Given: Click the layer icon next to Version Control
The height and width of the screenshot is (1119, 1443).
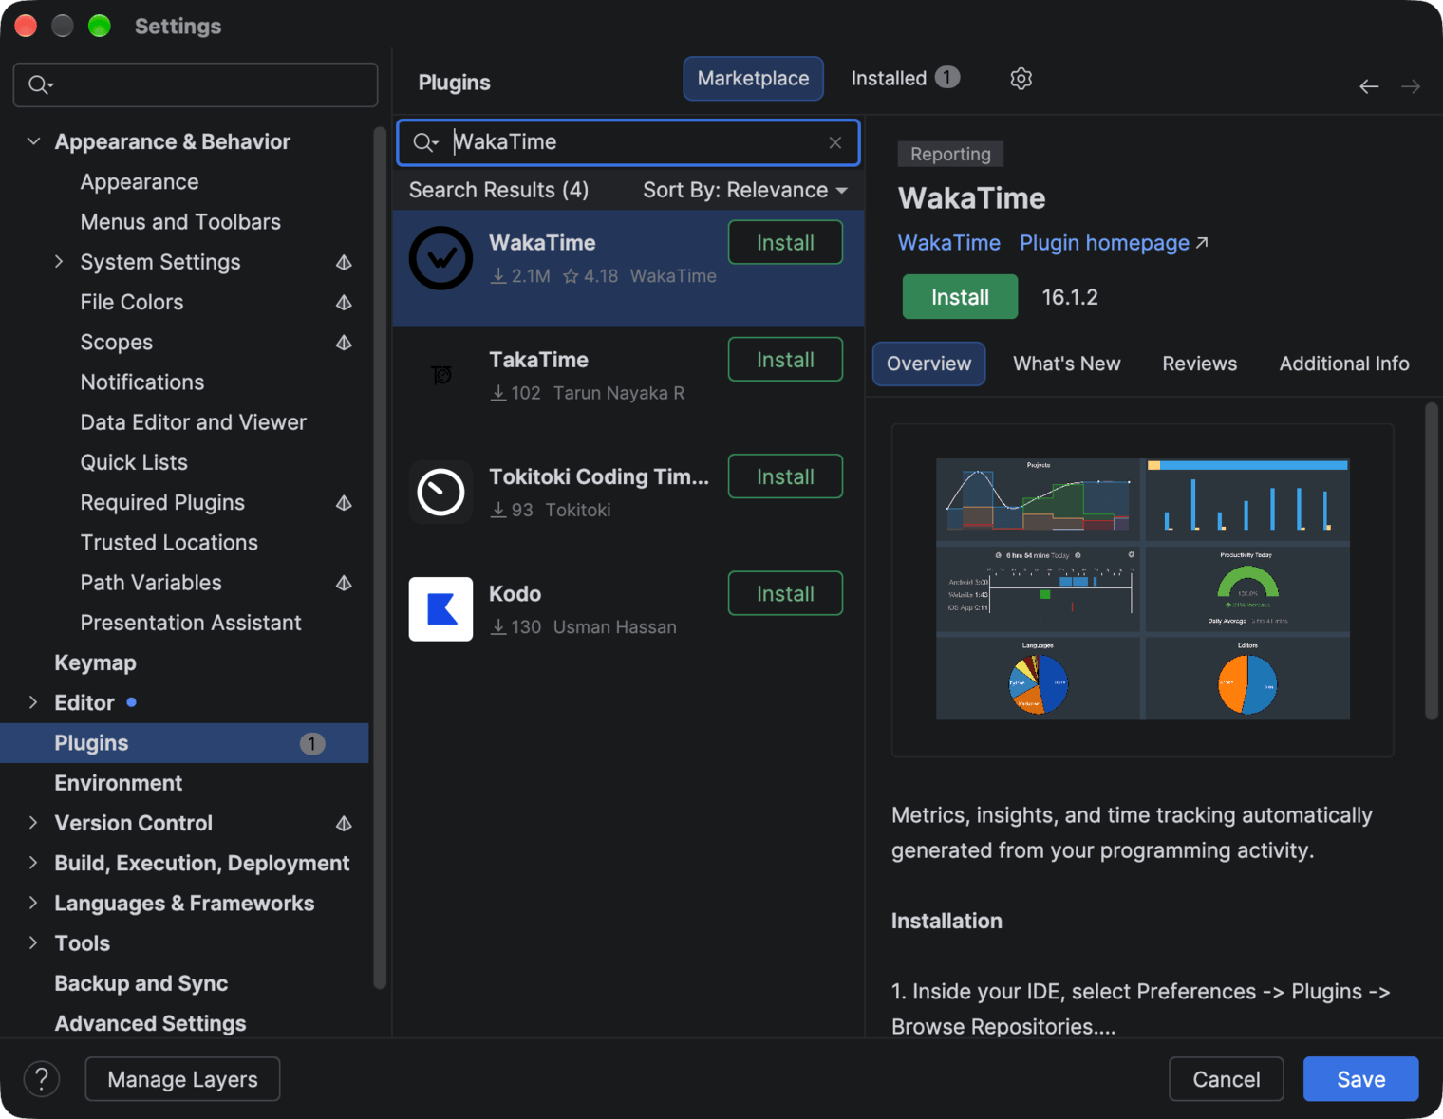Looking at the screenshot, I should coord(344,823).
